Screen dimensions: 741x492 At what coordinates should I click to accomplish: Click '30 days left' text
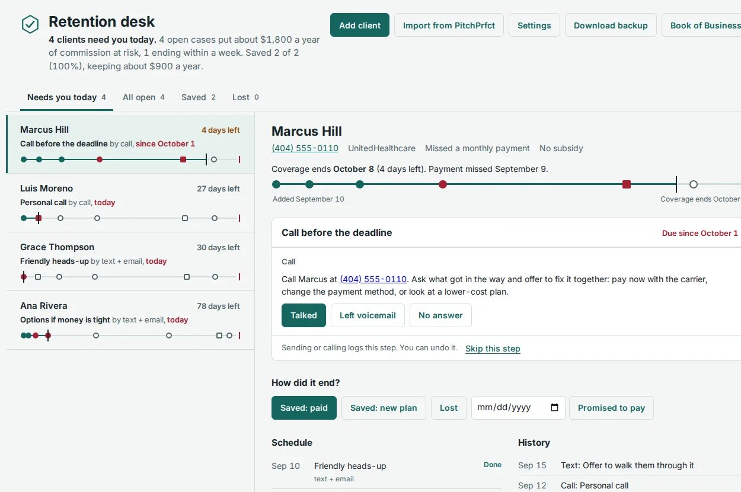point(218,247)
